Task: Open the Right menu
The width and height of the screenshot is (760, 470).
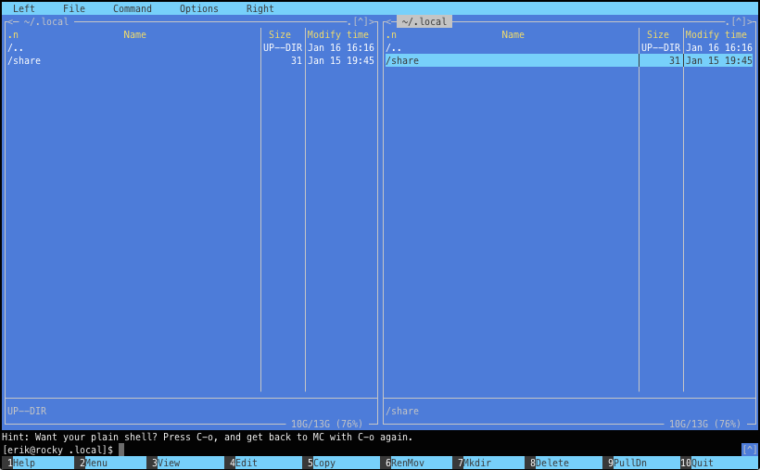Action: tap(260, 8)
